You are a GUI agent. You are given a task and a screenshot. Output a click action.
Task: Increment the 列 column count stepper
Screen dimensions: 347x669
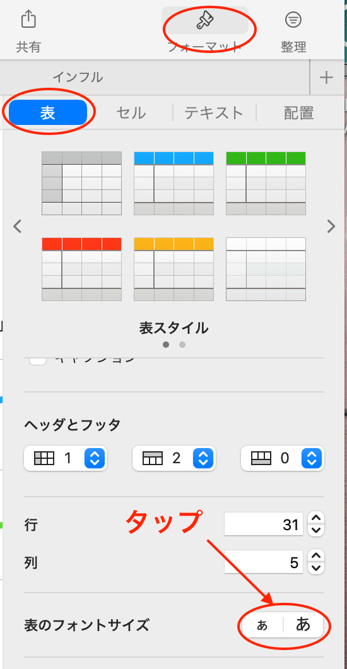pos(316,556)
